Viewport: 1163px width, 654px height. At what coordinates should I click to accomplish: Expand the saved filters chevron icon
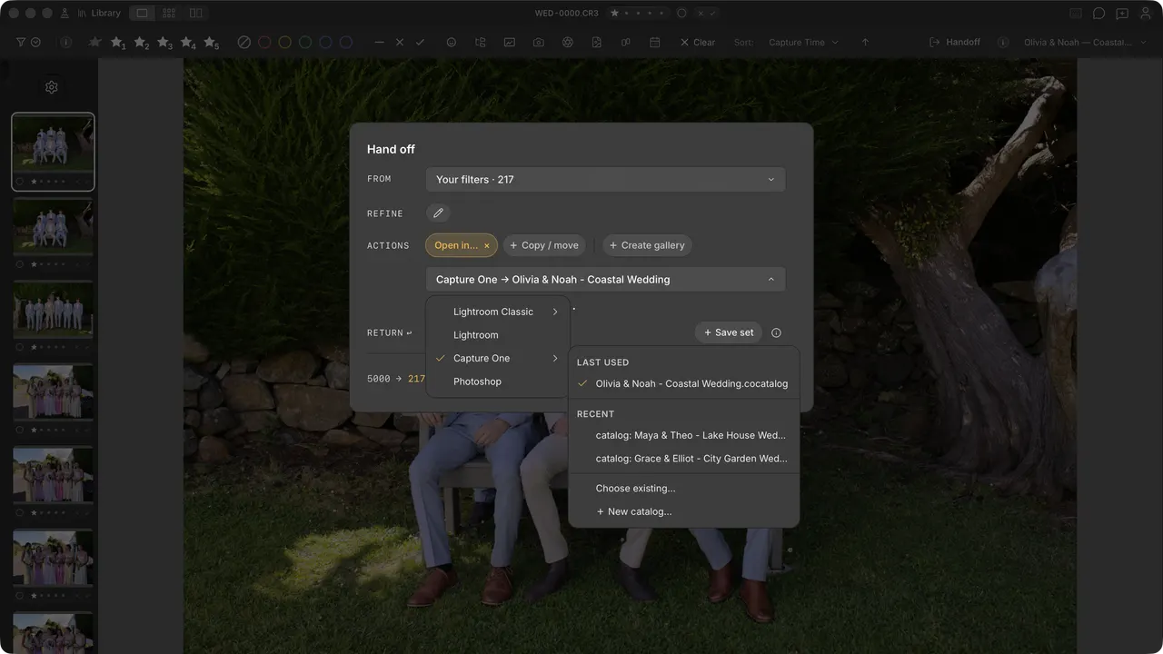[x=35, y=43]
